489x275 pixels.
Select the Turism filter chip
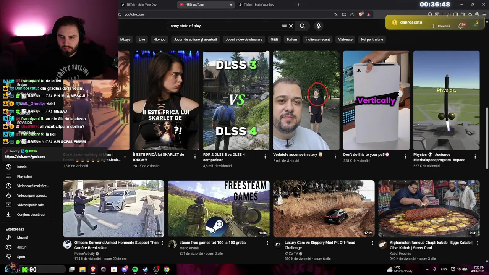pyautogui.click(x=291, y=39)
